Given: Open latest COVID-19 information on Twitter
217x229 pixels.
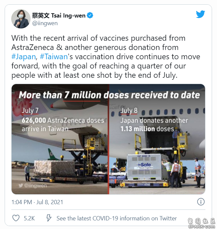Looking at the screenshot, I should coord(116,218).
